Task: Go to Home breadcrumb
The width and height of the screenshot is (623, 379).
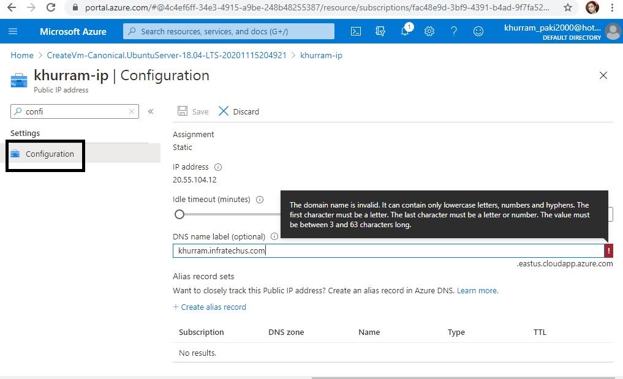Action: (x=22, y=55)
